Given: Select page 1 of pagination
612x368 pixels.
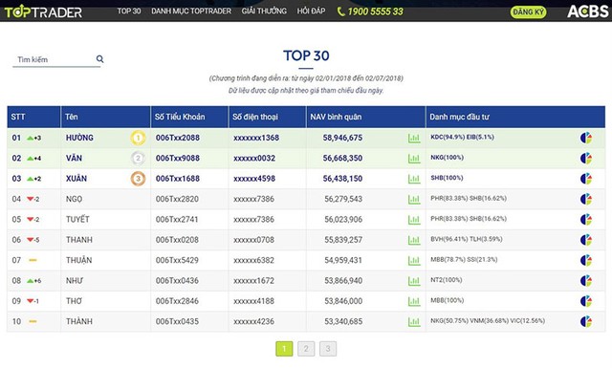Looking at the screenshot, I should (x=284, y=349).
